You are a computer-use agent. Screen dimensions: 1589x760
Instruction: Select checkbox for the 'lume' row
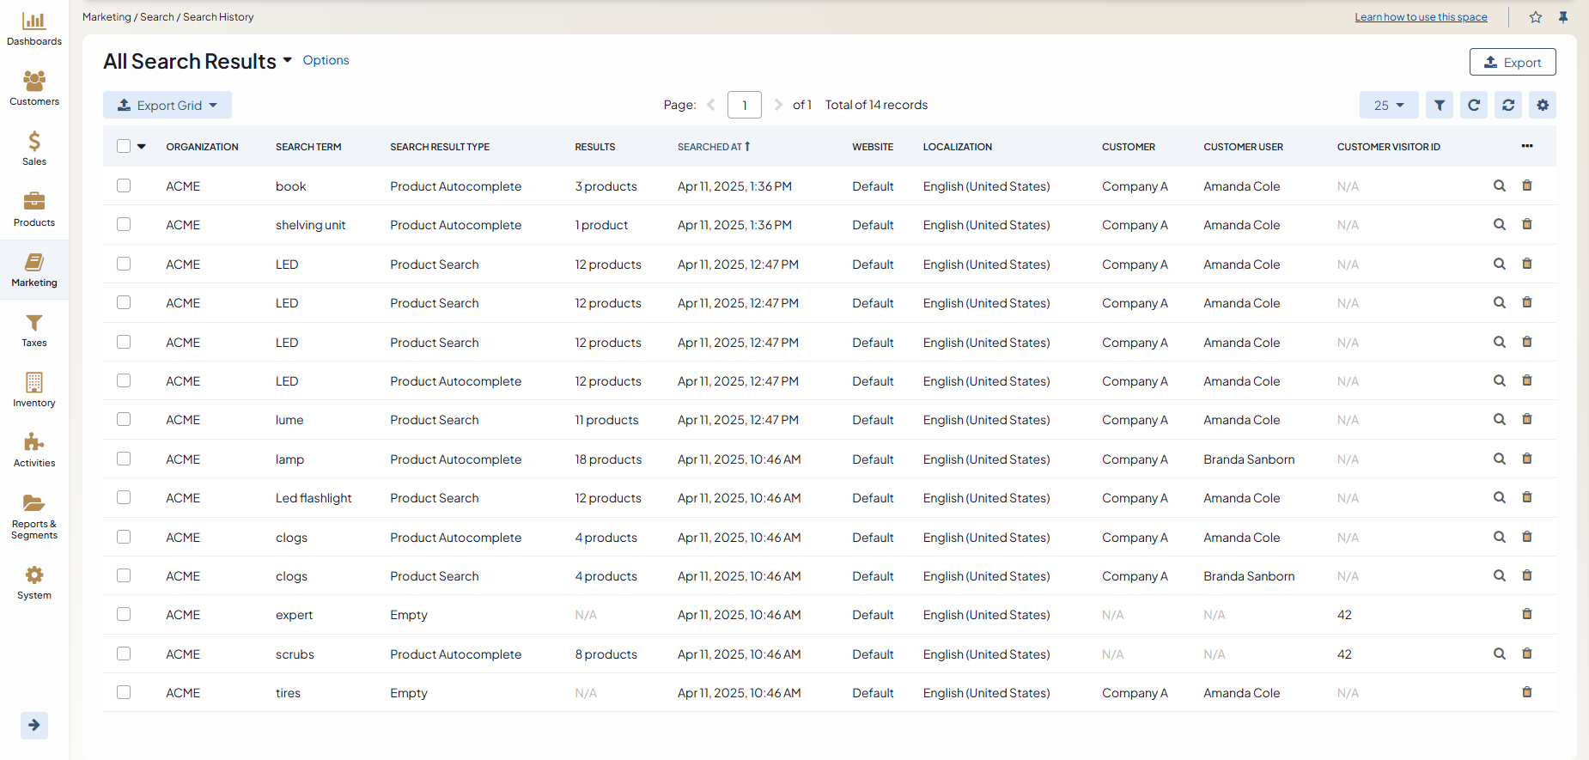coord(124,419)
